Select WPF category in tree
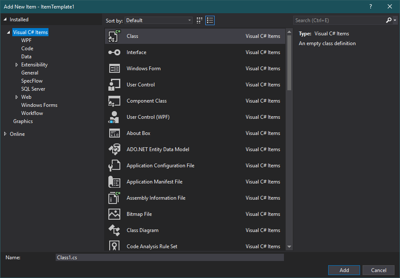The height and width of the screenshot is (278, 400). click(x=26, y=40)
